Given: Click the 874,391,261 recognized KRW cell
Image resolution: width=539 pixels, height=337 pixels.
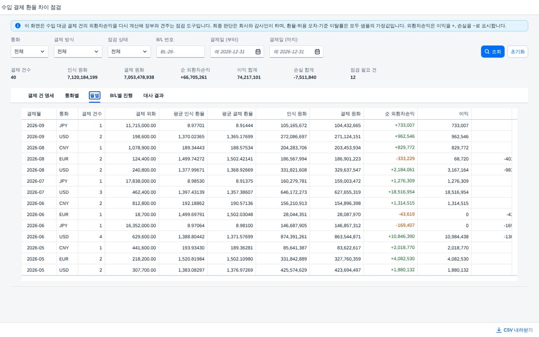Looking at the screenshot, I should point(283,237).
